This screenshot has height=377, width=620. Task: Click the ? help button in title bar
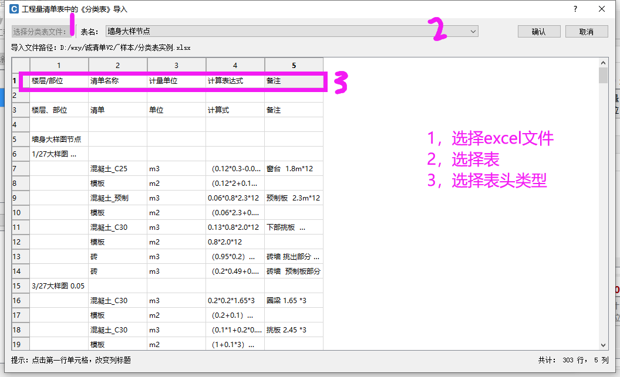[x=575, y=9]
